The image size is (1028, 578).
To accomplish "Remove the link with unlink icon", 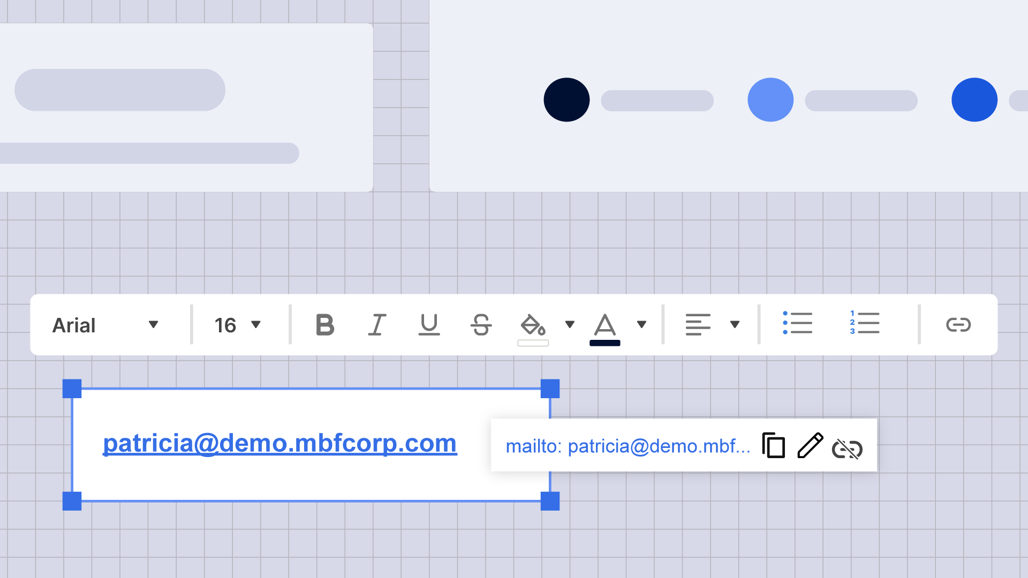I will pos(847,448).
